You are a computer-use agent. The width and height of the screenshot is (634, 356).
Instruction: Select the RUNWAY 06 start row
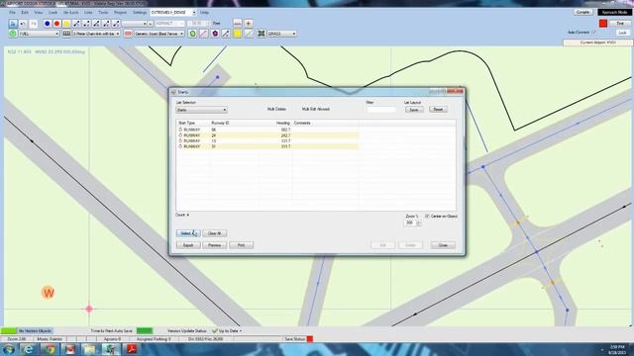266,130
